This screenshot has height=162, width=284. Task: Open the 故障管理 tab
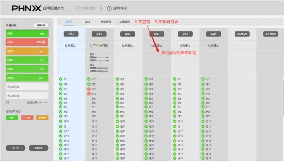pyautogui.click(x=125, y=22)
